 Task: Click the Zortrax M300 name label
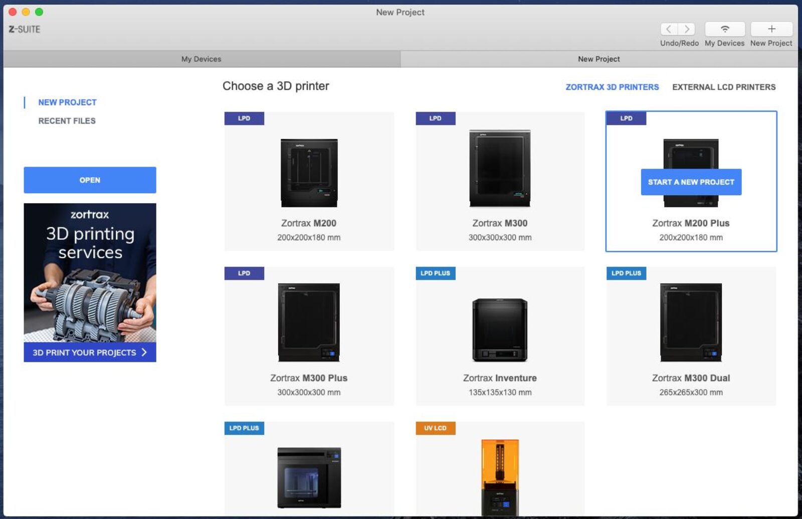point(500,223)
